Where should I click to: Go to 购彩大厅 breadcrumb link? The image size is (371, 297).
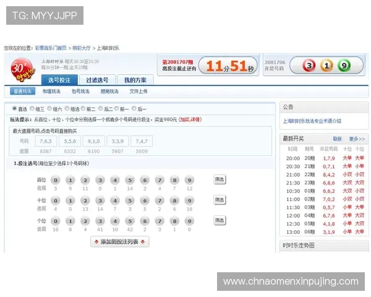pos(82,48)
